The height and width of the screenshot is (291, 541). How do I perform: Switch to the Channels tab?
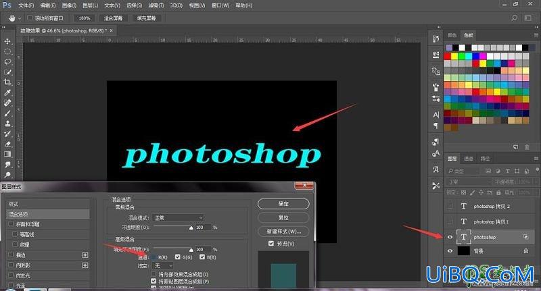click(469, 159)
